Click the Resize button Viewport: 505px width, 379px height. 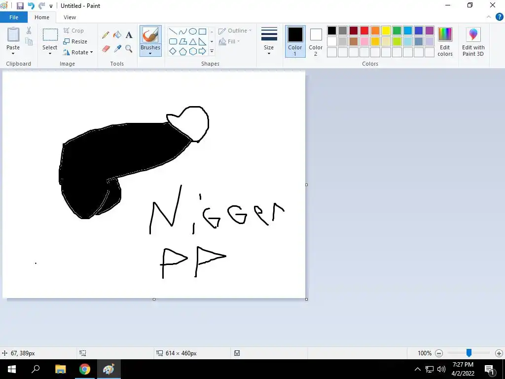coord(75,41)
